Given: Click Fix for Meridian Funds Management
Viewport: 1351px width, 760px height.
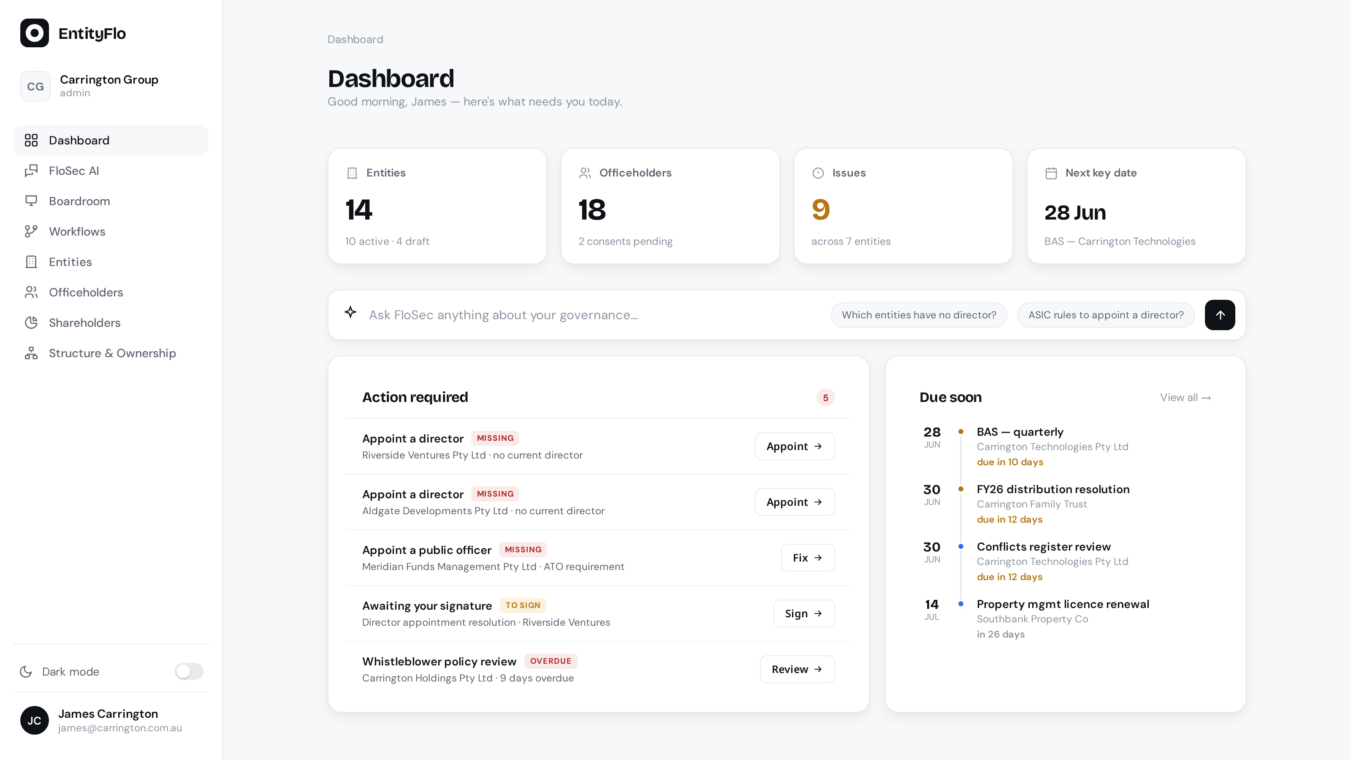Looking at the screenshot, I should (x=808, y=557).
